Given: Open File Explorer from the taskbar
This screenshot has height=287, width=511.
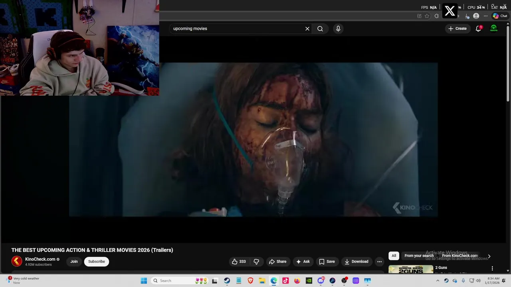Looking at the screenshot, I should (262, 281).
